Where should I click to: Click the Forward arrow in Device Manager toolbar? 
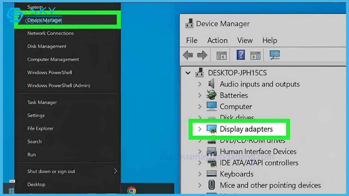[x=202, y=55]
